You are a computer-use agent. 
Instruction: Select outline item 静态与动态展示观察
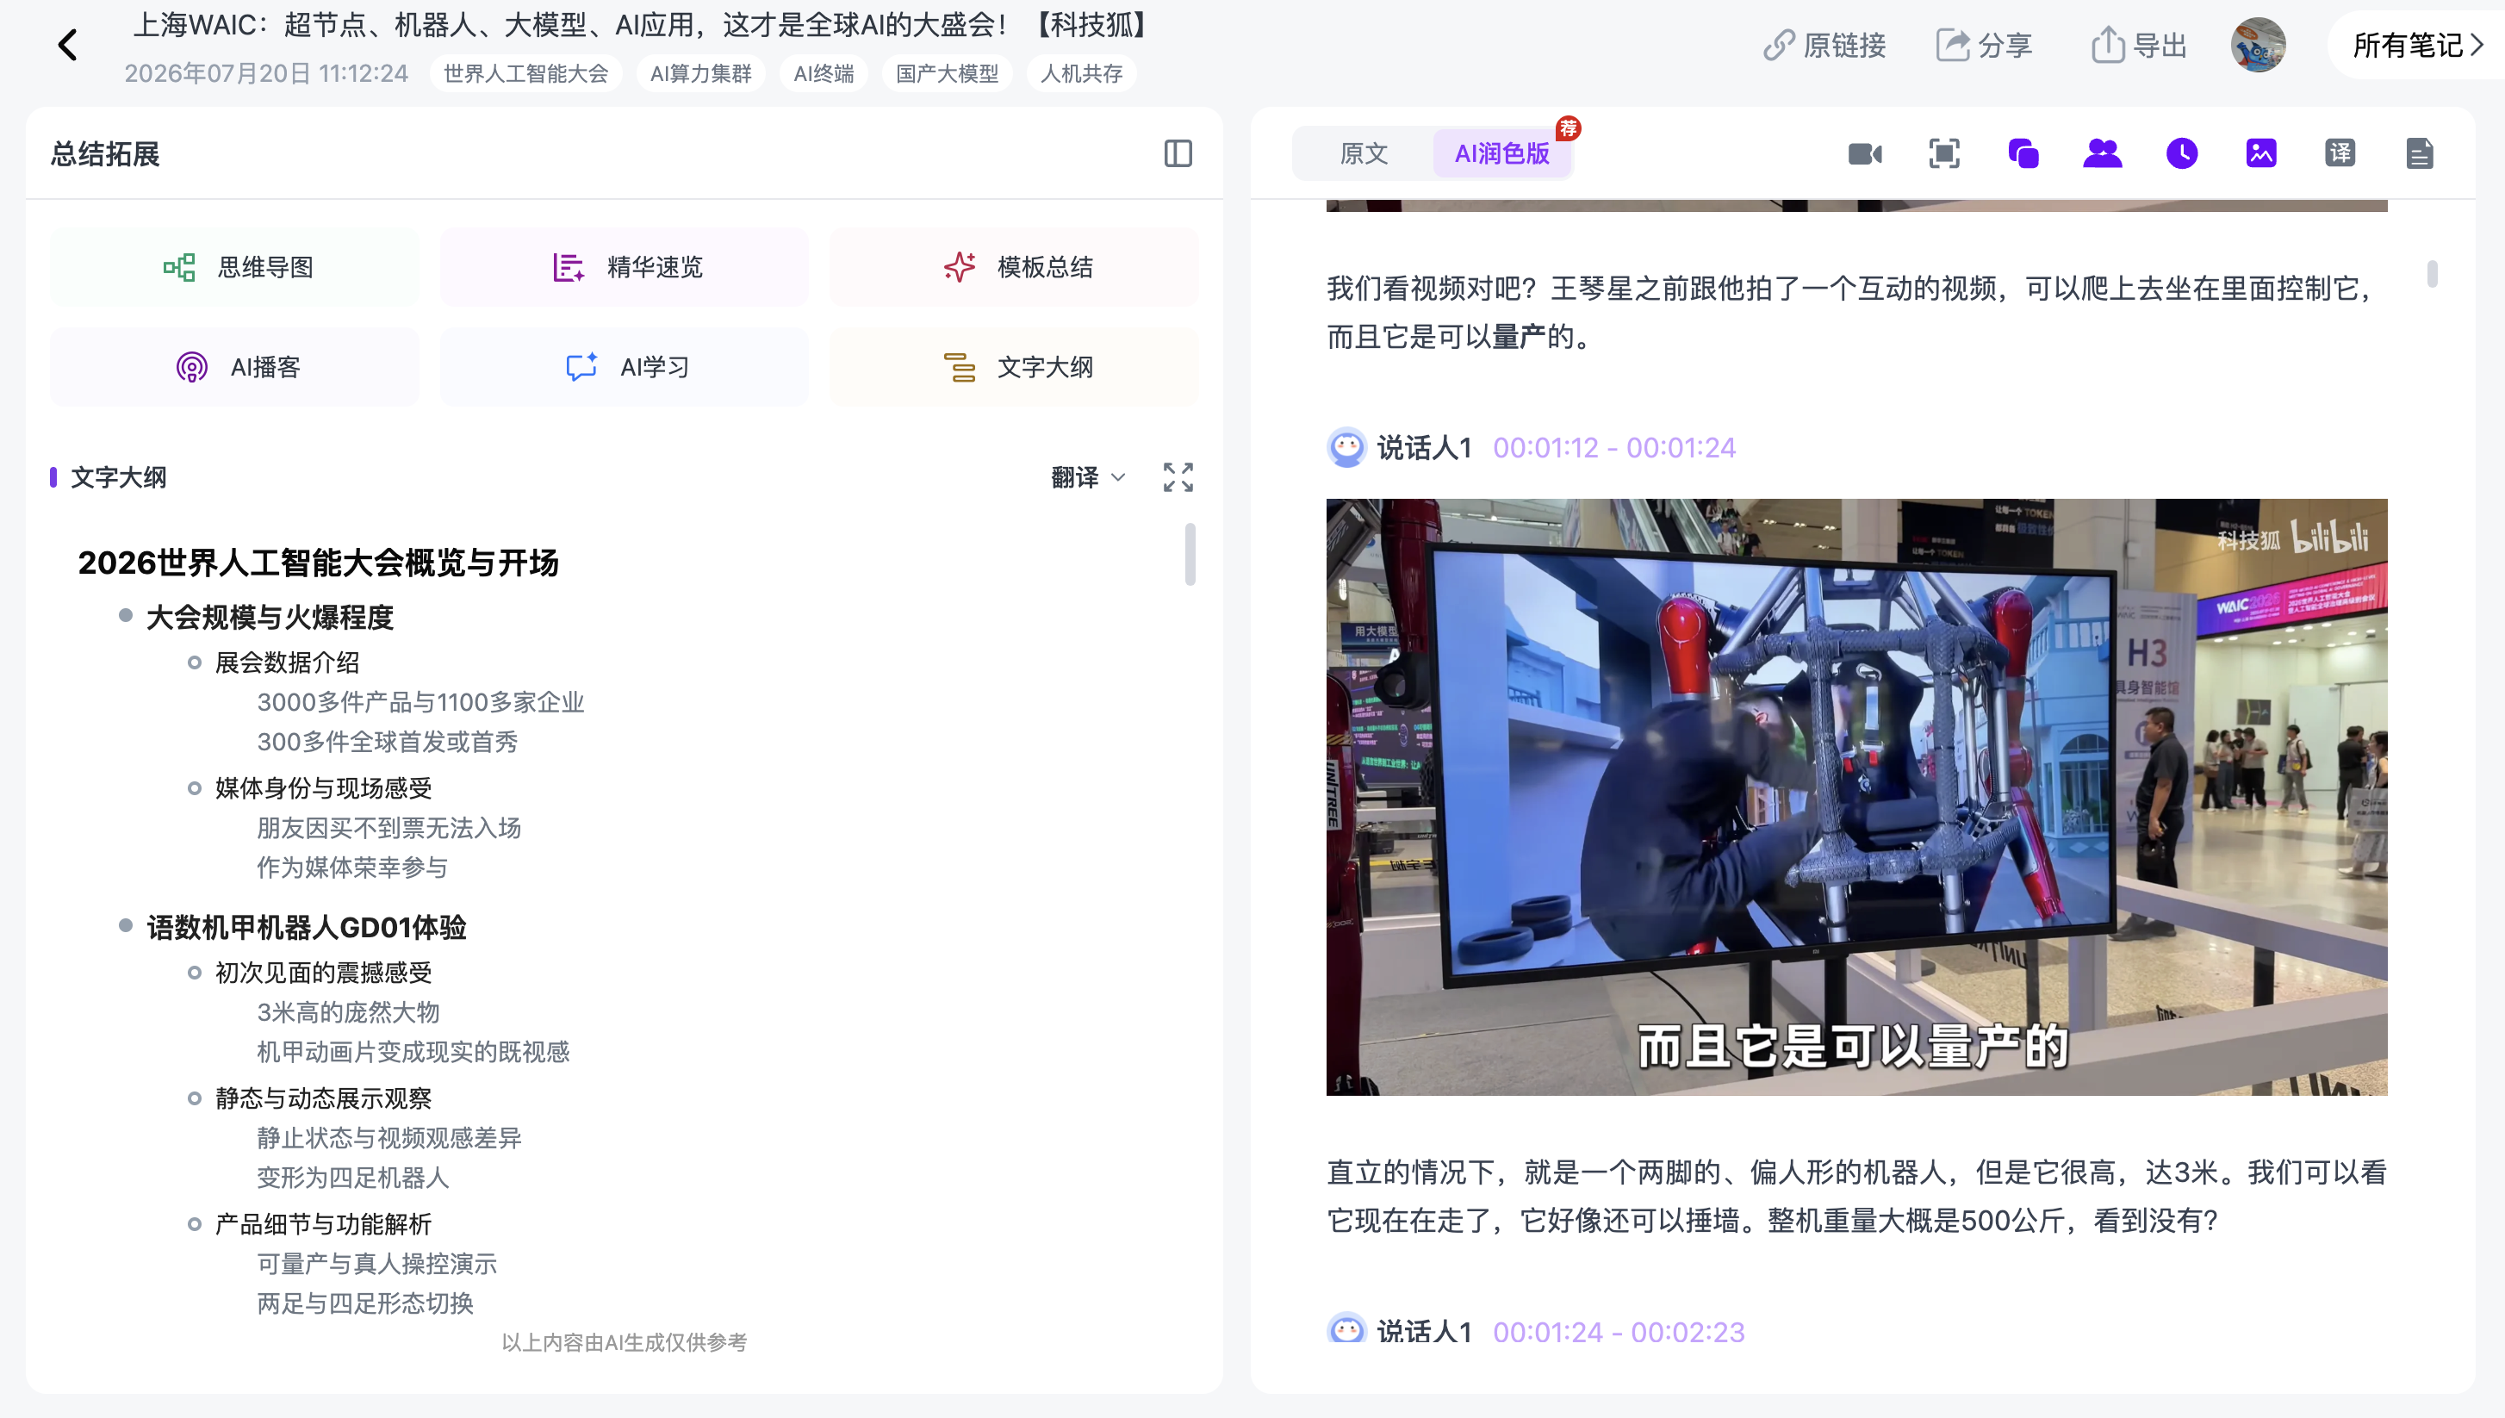[323, 1098]
